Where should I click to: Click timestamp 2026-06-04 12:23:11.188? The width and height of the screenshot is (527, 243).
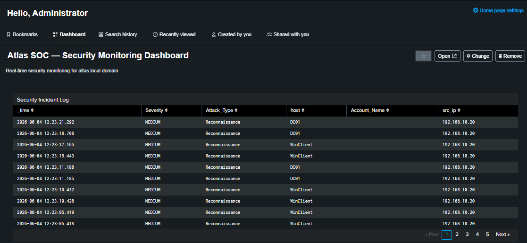[45, 167]
